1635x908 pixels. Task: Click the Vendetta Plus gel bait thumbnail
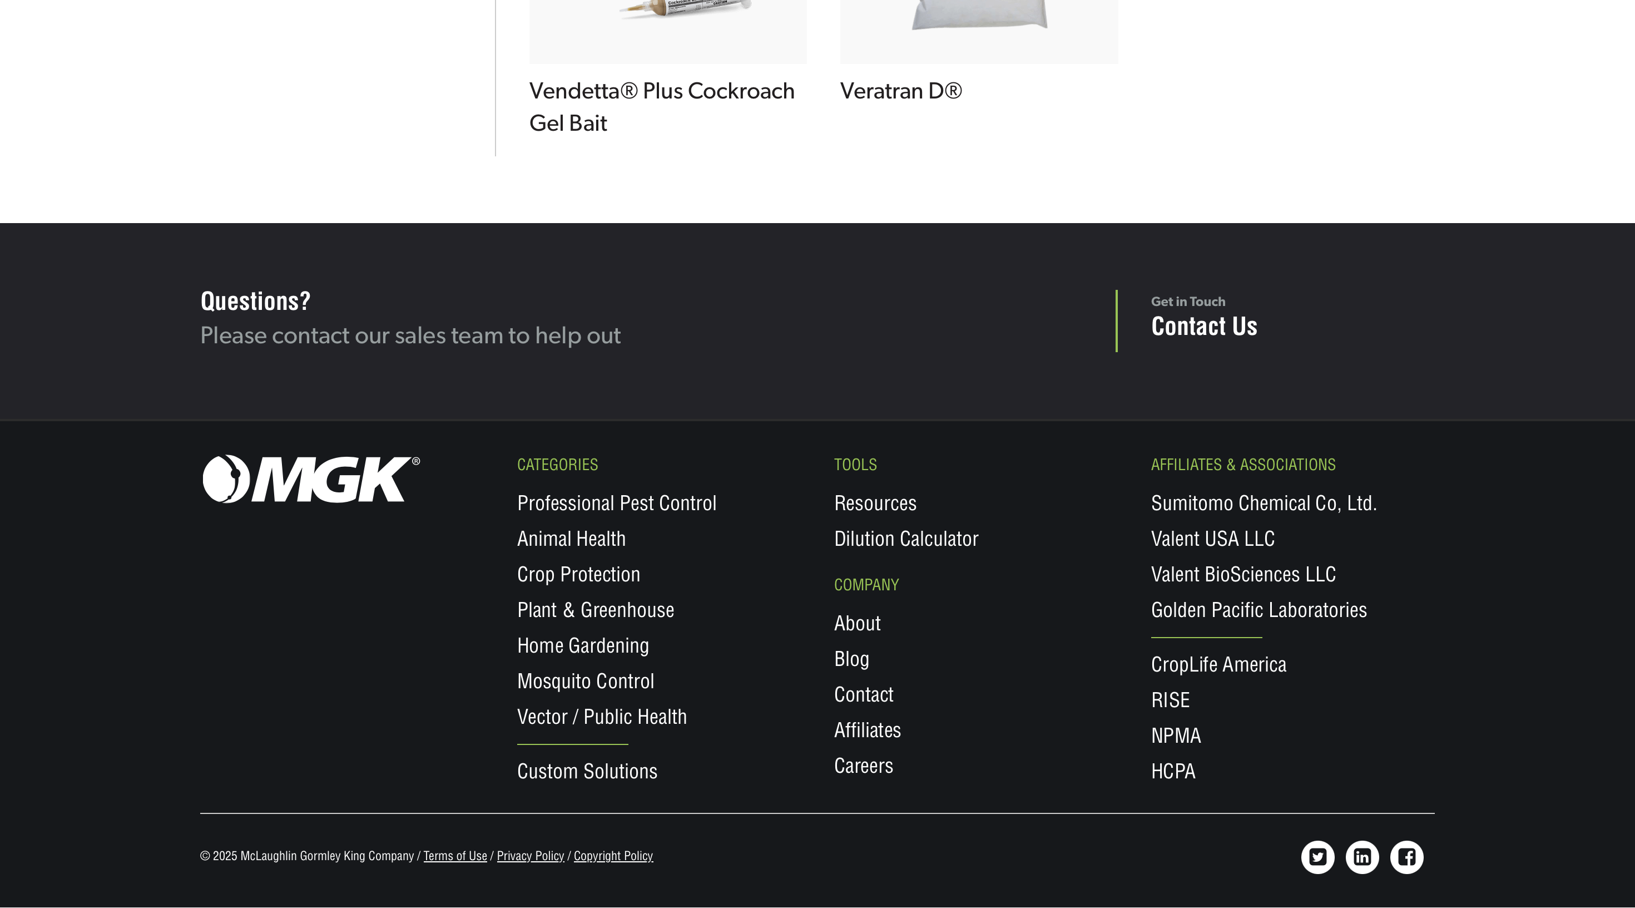click(668, 32)
